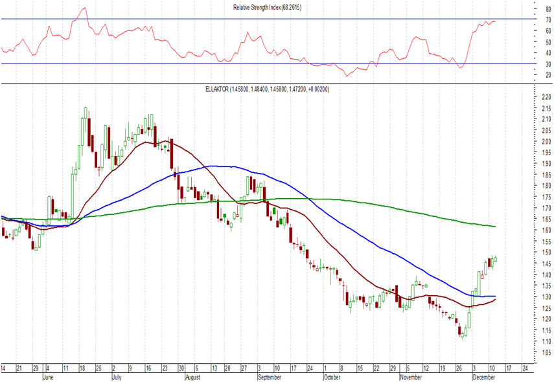
Task: Click the June month label
Action: [x=48, y=377]
